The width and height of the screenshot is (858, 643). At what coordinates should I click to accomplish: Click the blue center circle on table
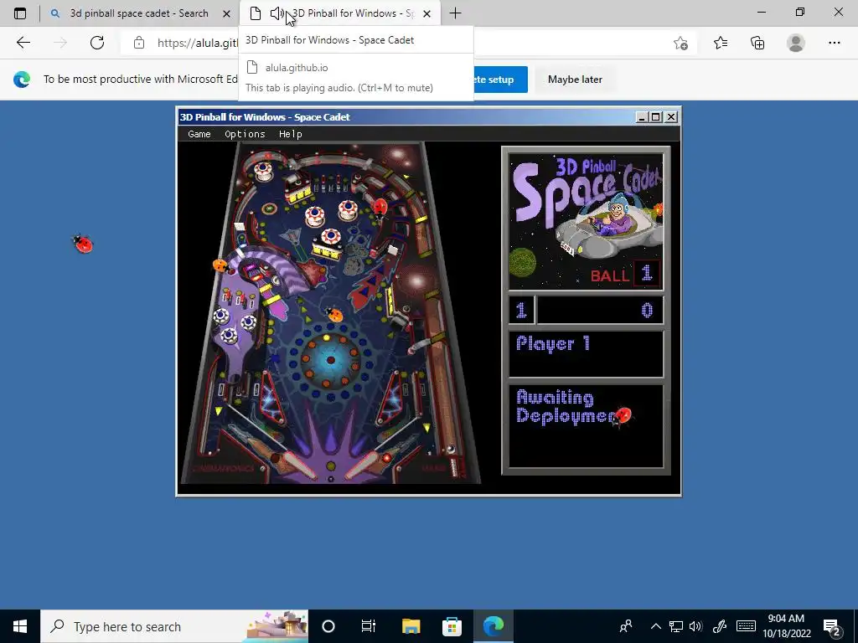point(330,360)
